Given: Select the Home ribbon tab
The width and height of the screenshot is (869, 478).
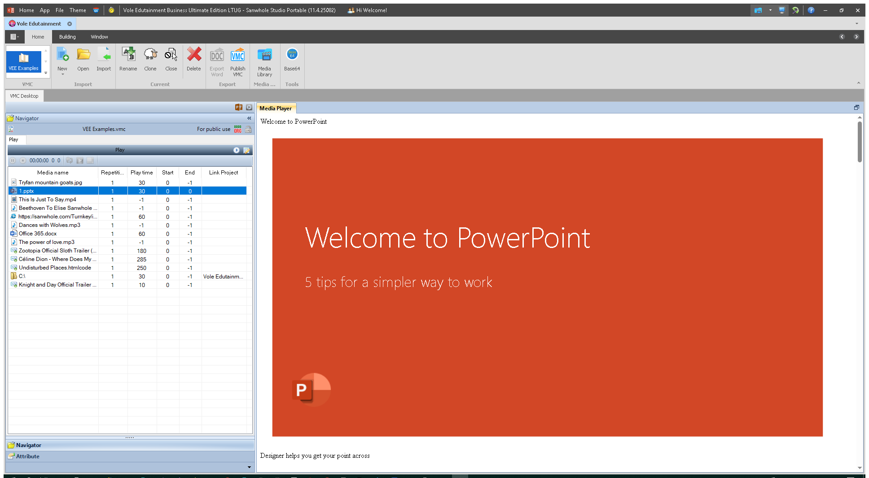Looking at the screenshot, I should coord(38,37).
